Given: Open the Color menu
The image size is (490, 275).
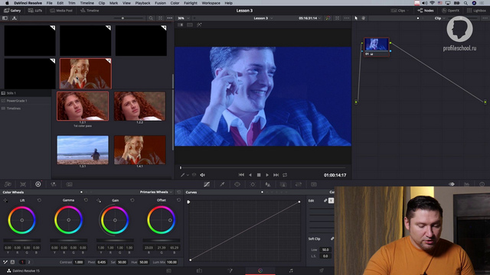Looking at the screenshot, I should 175,3.
